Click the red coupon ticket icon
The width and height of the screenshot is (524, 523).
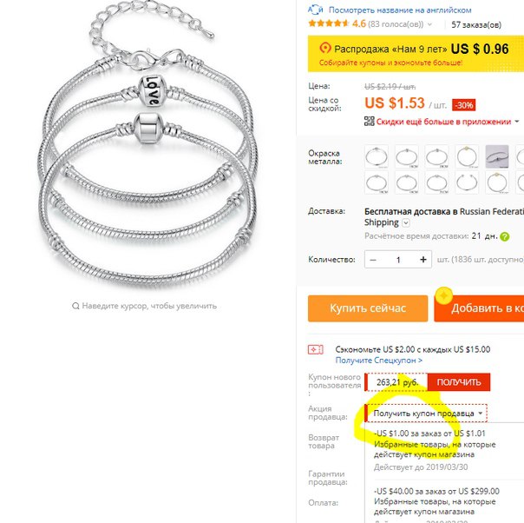(316, 349)
